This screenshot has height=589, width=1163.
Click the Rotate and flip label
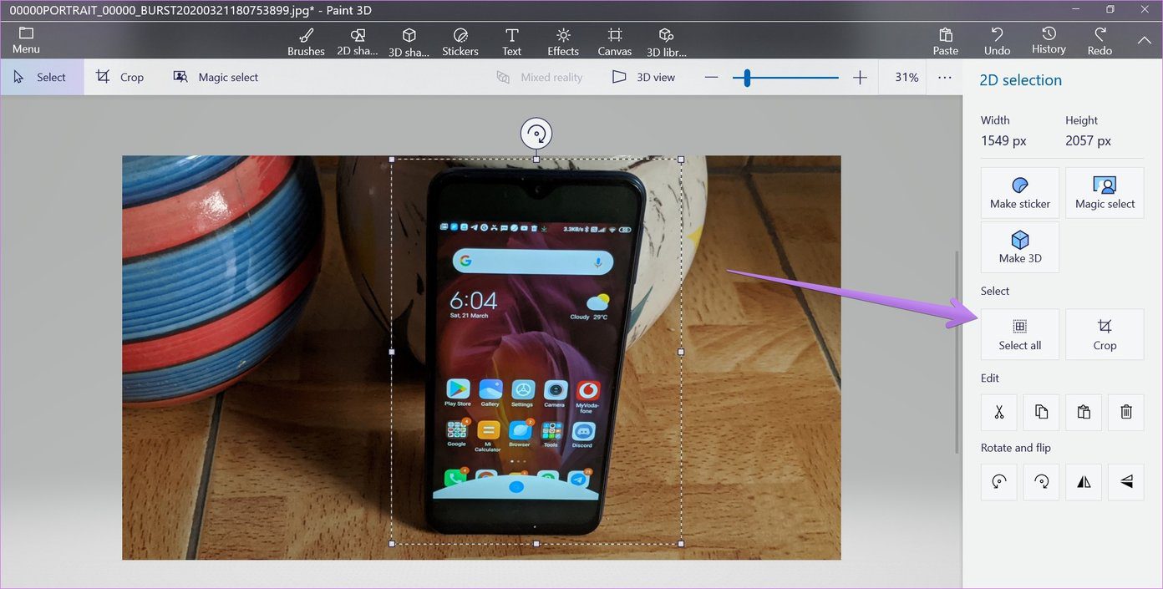pyautogui.click(x=1015, y=448)
